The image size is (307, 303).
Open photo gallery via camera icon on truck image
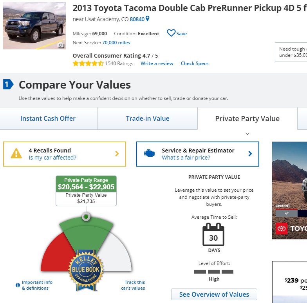(x=60, y=45)
